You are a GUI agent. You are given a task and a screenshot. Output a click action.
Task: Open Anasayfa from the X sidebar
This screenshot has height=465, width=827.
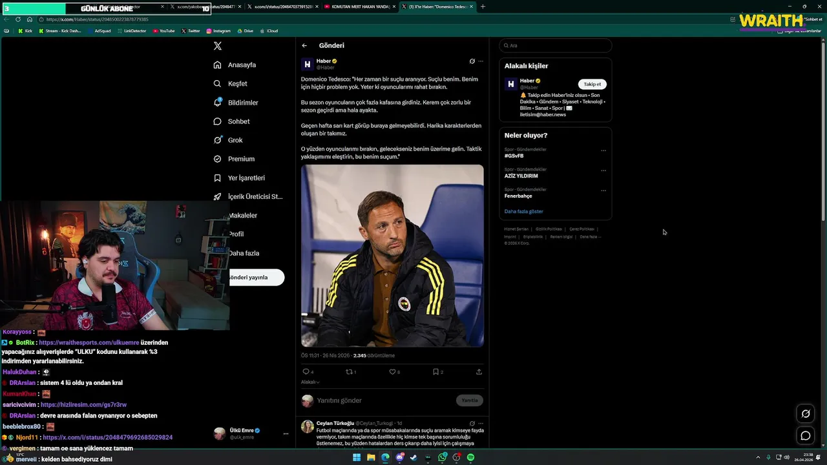tap(235, 65)
